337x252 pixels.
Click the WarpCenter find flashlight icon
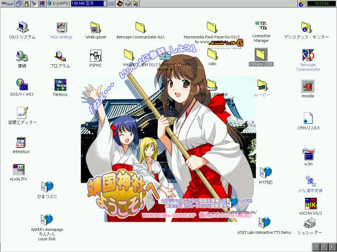34,3
